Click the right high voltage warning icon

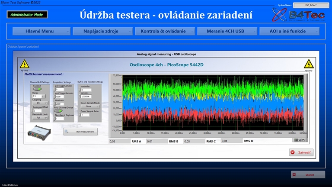point(309,64)
